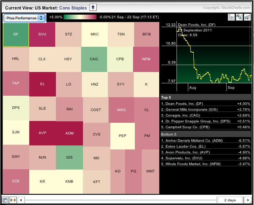The image size is (254, 205).
Task: Open the bar chart icon at top right
Action: click(247, 17)
